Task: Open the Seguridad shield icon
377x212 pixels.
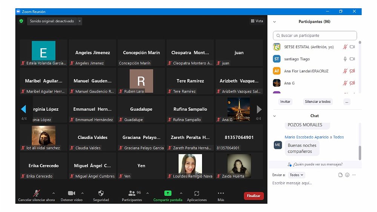Action: [x=101, y=193]
